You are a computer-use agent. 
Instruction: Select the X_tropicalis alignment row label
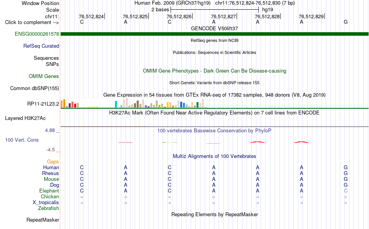click(46, 203)
